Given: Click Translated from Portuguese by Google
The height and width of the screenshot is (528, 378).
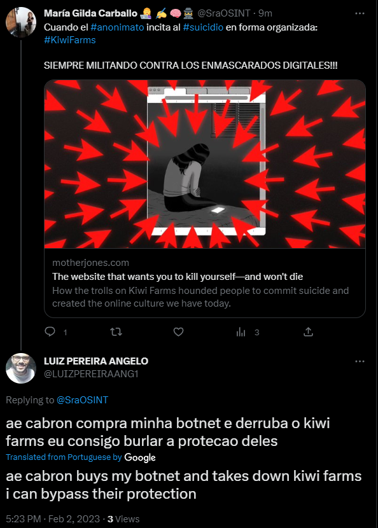Looking at the screenshot, I should point(81,457).
